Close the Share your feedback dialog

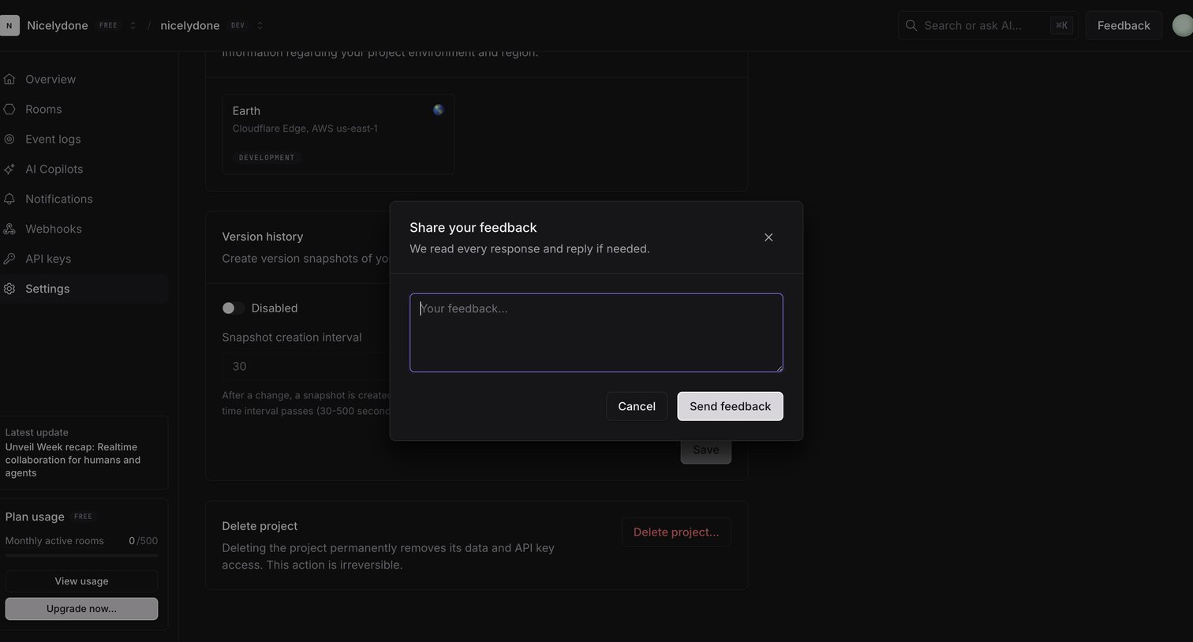pyautogui.click(x=769, y=237)
